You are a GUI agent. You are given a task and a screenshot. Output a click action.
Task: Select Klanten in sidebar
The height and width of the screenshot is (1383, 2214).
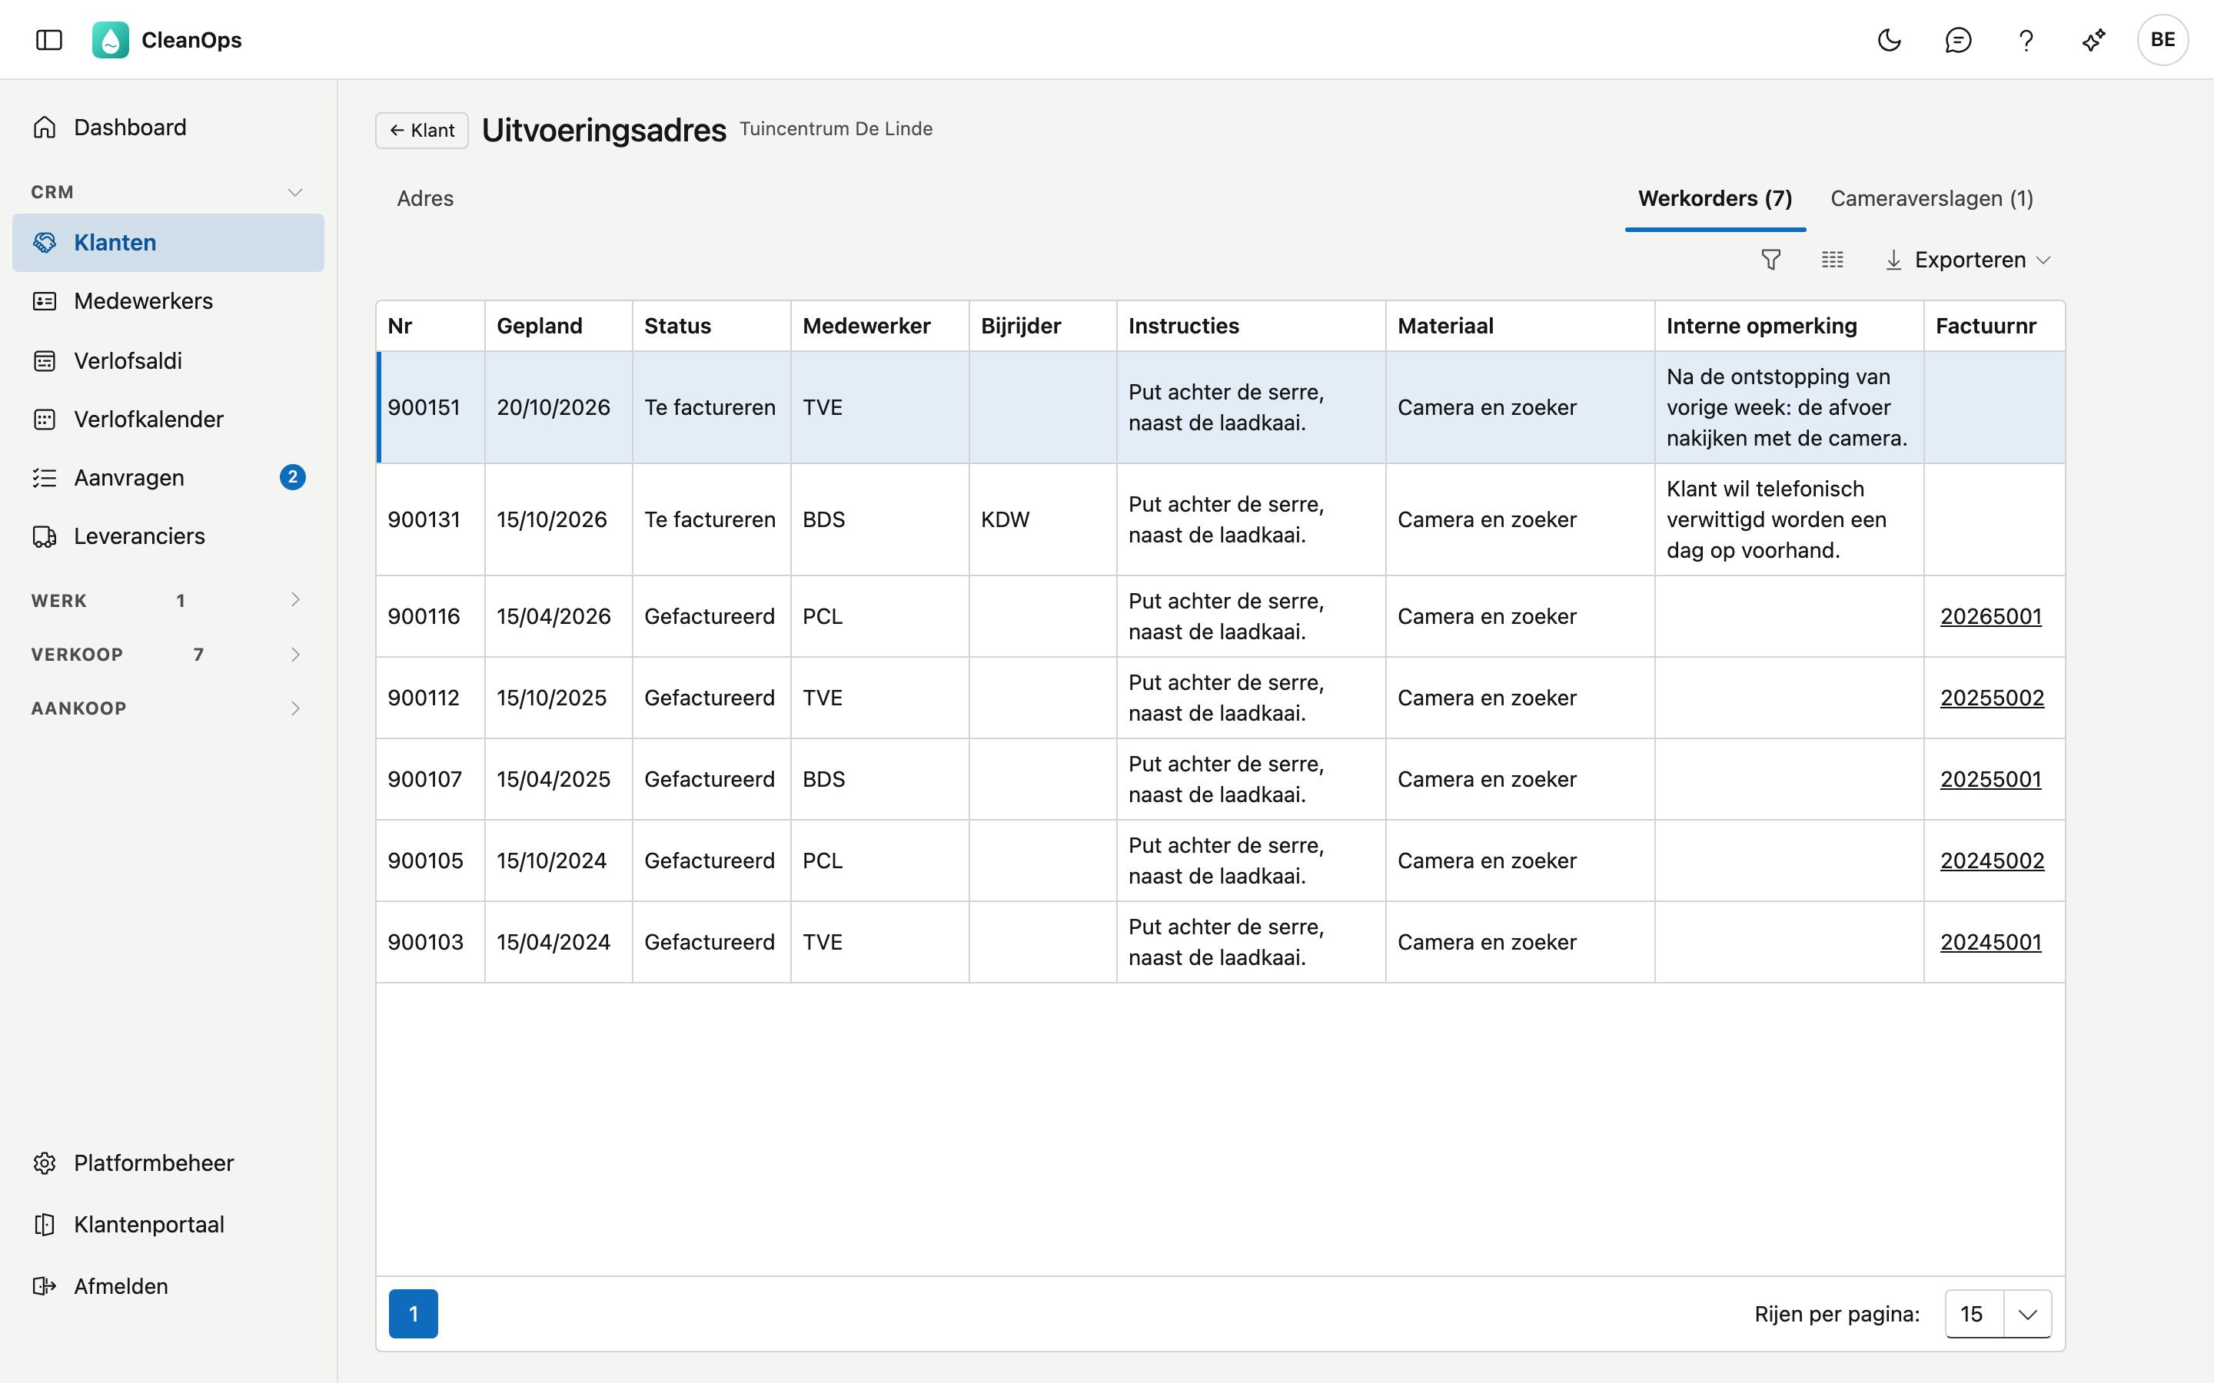click(x=168, y=242)
